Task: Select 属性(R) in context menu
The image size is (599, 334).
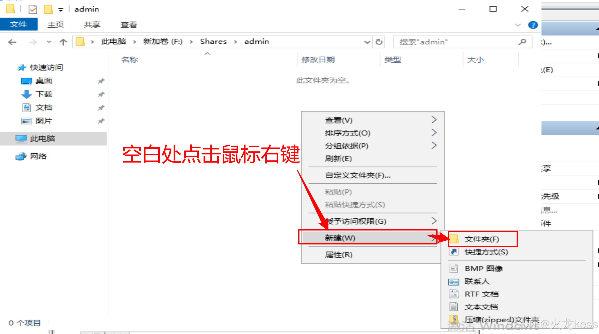Action: [339, 254]
